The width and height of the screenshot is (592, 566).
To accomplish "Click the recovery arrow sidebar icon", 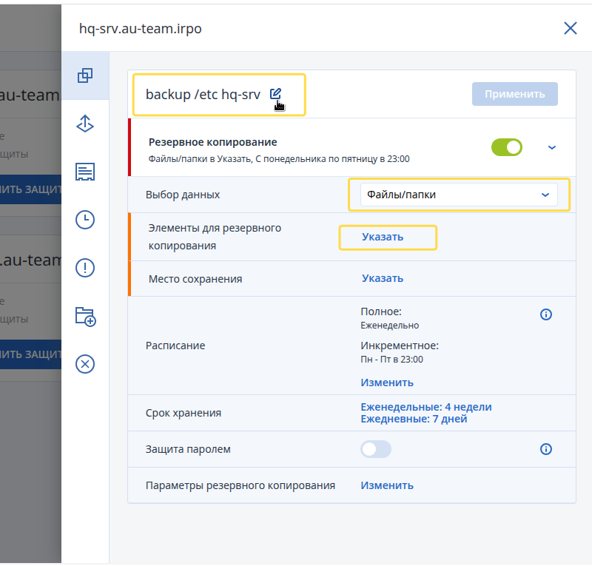I will click(85, 124).
